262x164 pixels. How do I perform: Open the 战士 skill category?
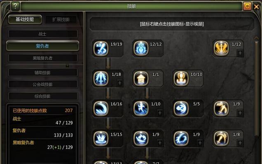(x=43, y=34)
